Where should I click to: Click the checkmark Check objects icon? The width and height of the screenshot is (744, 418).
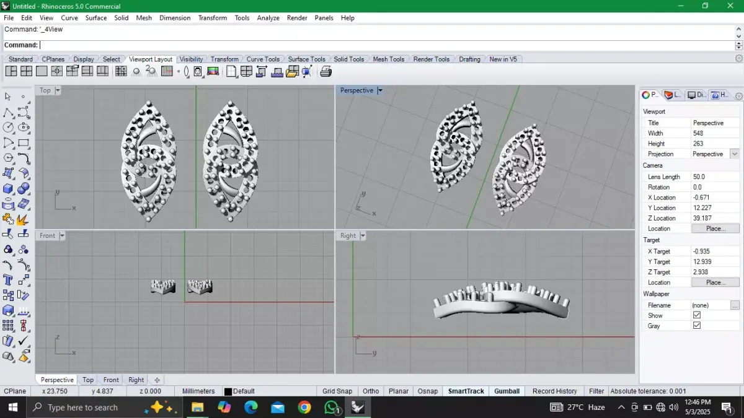24,341
